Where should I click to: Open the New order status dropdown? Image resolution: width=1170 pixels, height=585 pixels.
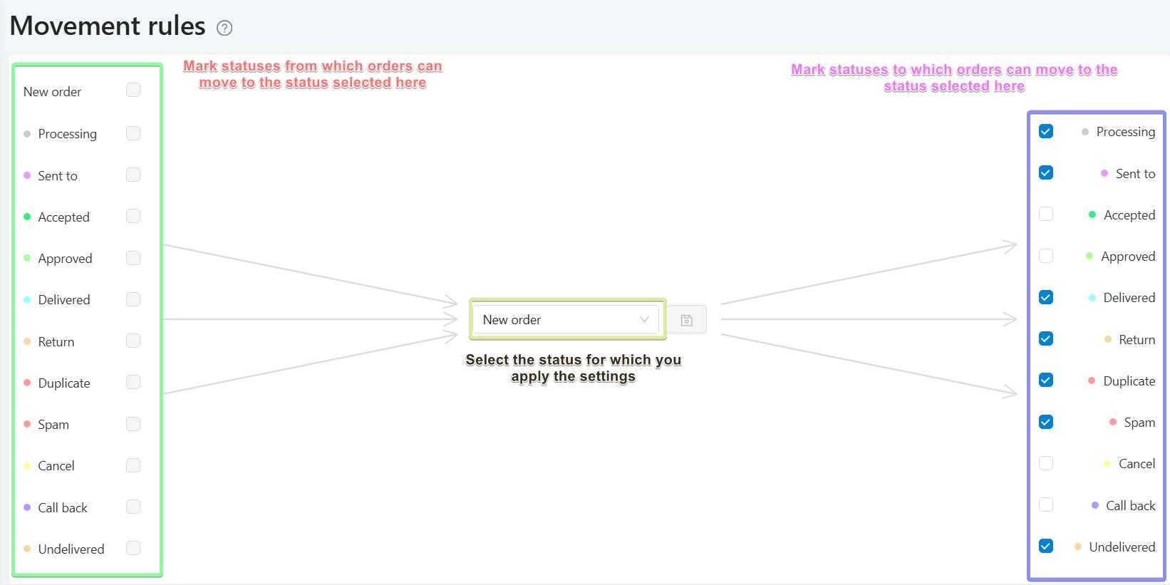point(564,320)
